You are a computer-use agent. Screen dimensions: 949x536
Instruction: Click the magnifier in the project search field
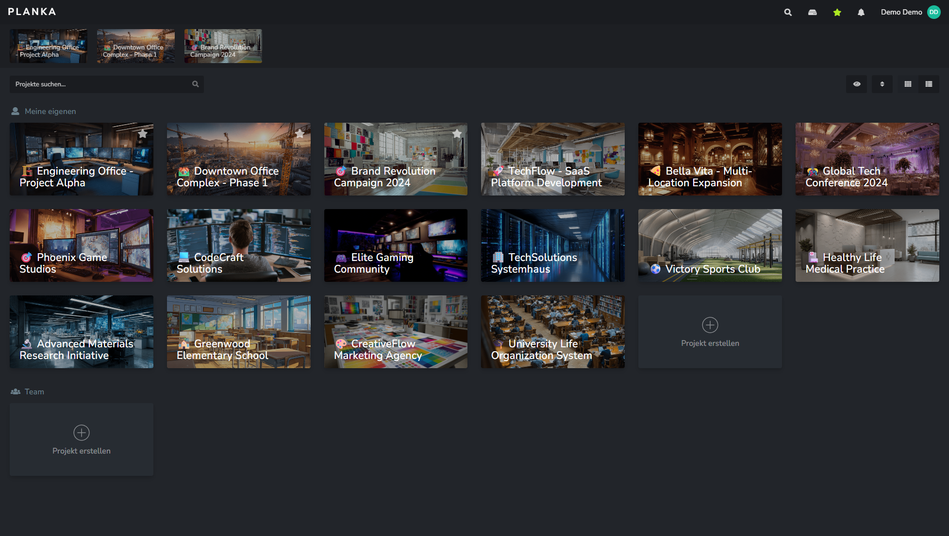[195, 84]
